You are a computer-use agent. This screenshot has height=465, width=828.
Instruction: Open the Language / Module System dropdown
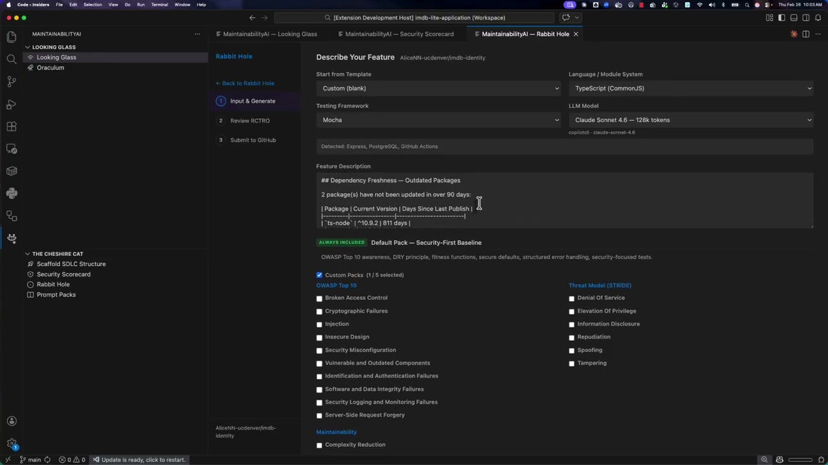[x=691, y=88]
